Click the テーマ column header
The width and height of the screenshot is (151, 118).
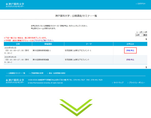pyautogui.click(x=89, y=44)
